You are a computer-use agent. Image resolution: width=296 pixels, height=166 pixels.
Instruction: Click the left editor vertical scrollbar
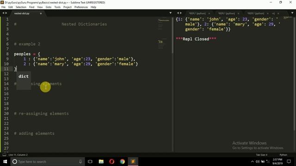pos(173,36)
